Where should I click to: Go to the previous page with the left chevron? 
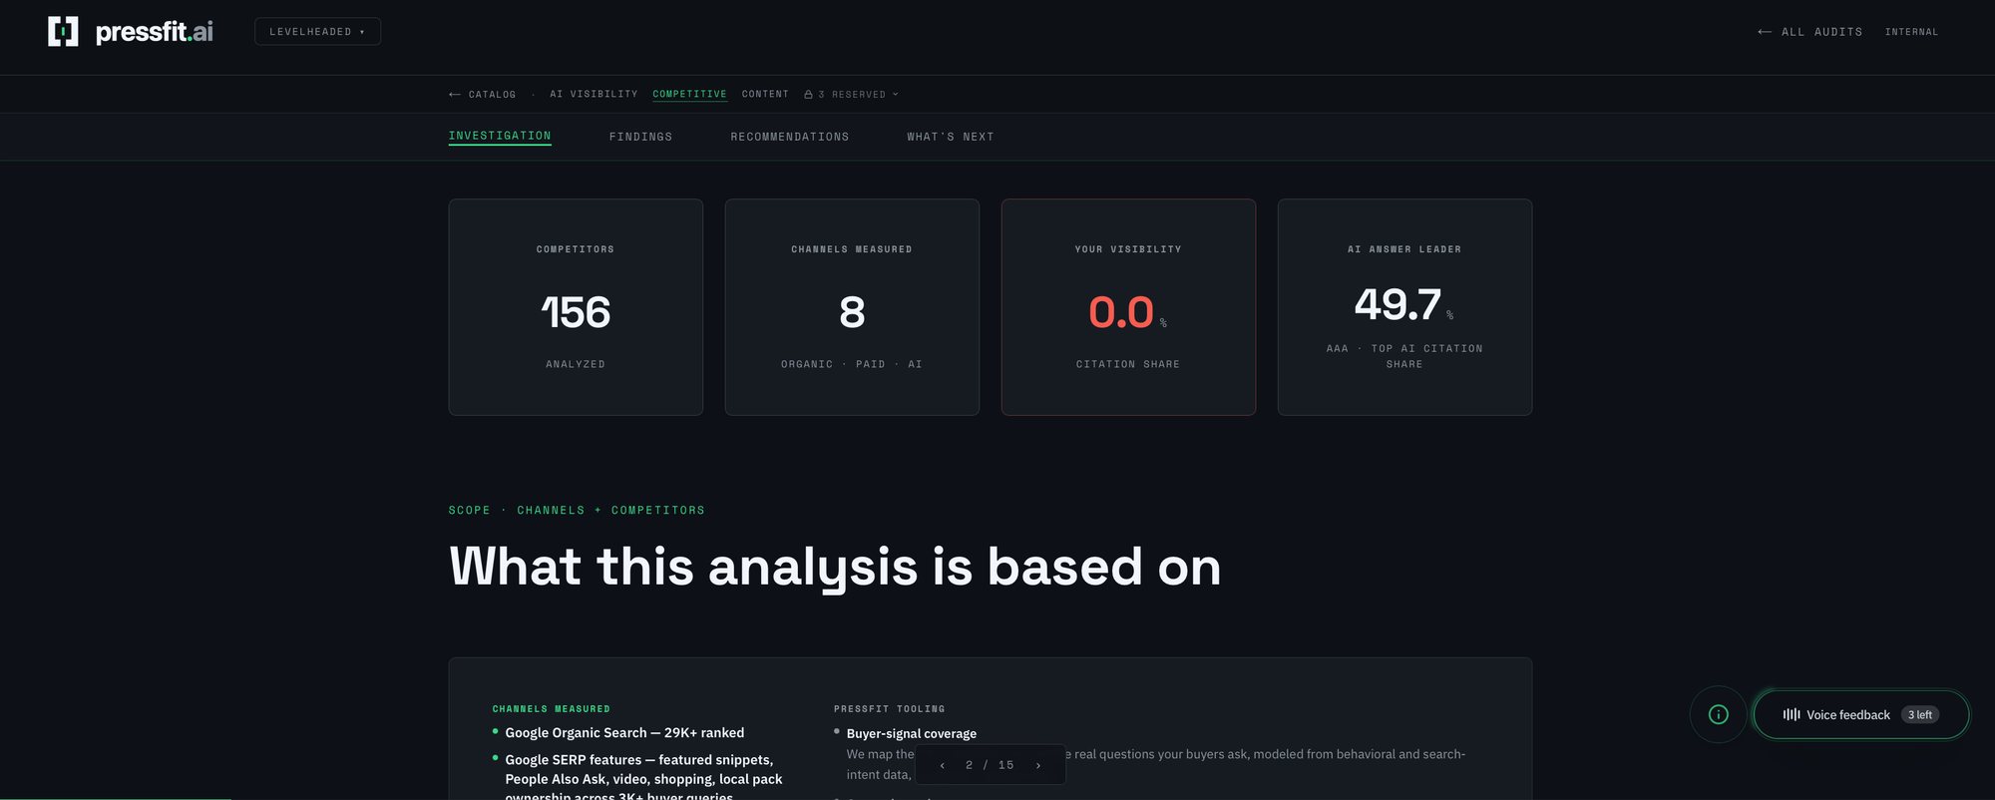(x=942, y=765)
